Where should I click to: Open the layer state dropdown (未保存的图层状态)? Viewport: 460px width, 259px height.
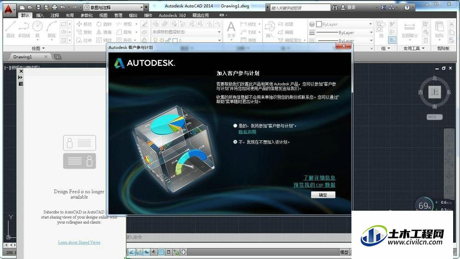186,32
